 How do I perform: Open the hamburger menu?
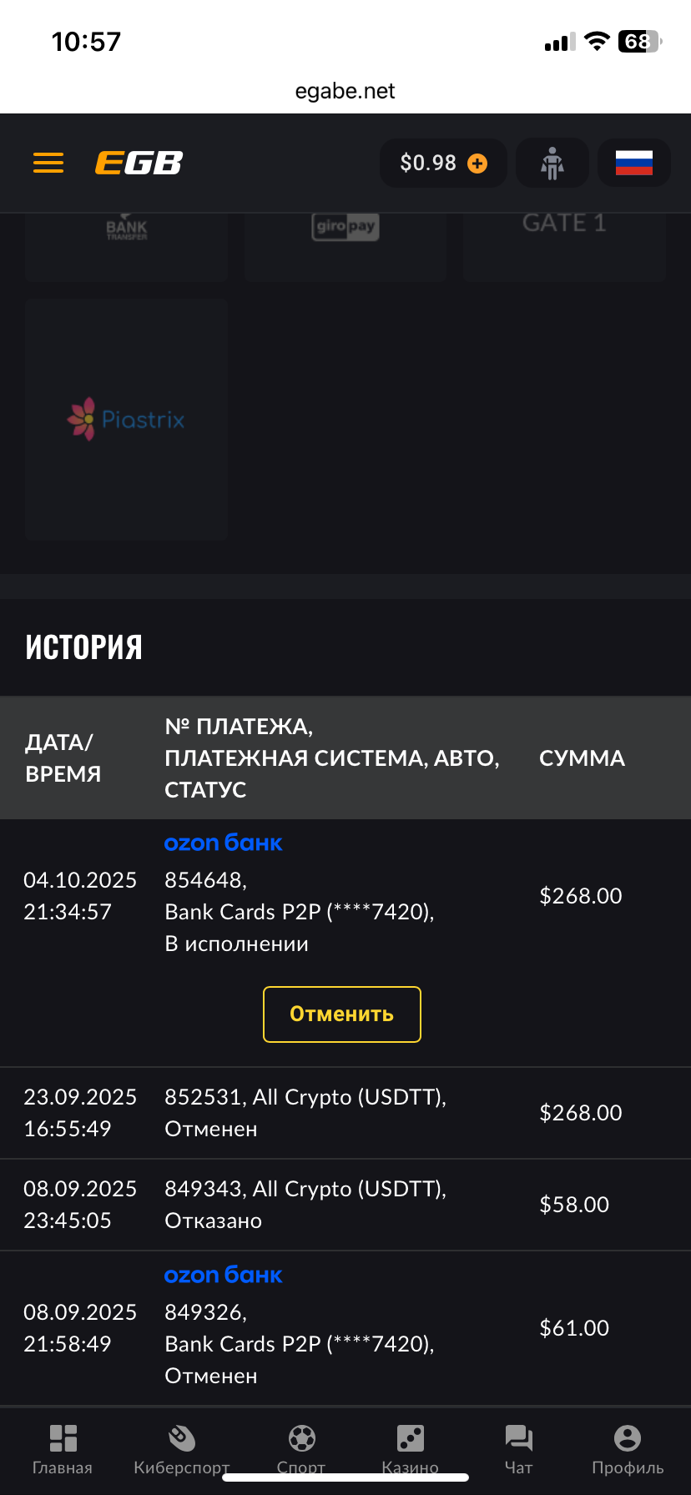tap(48, 163)
